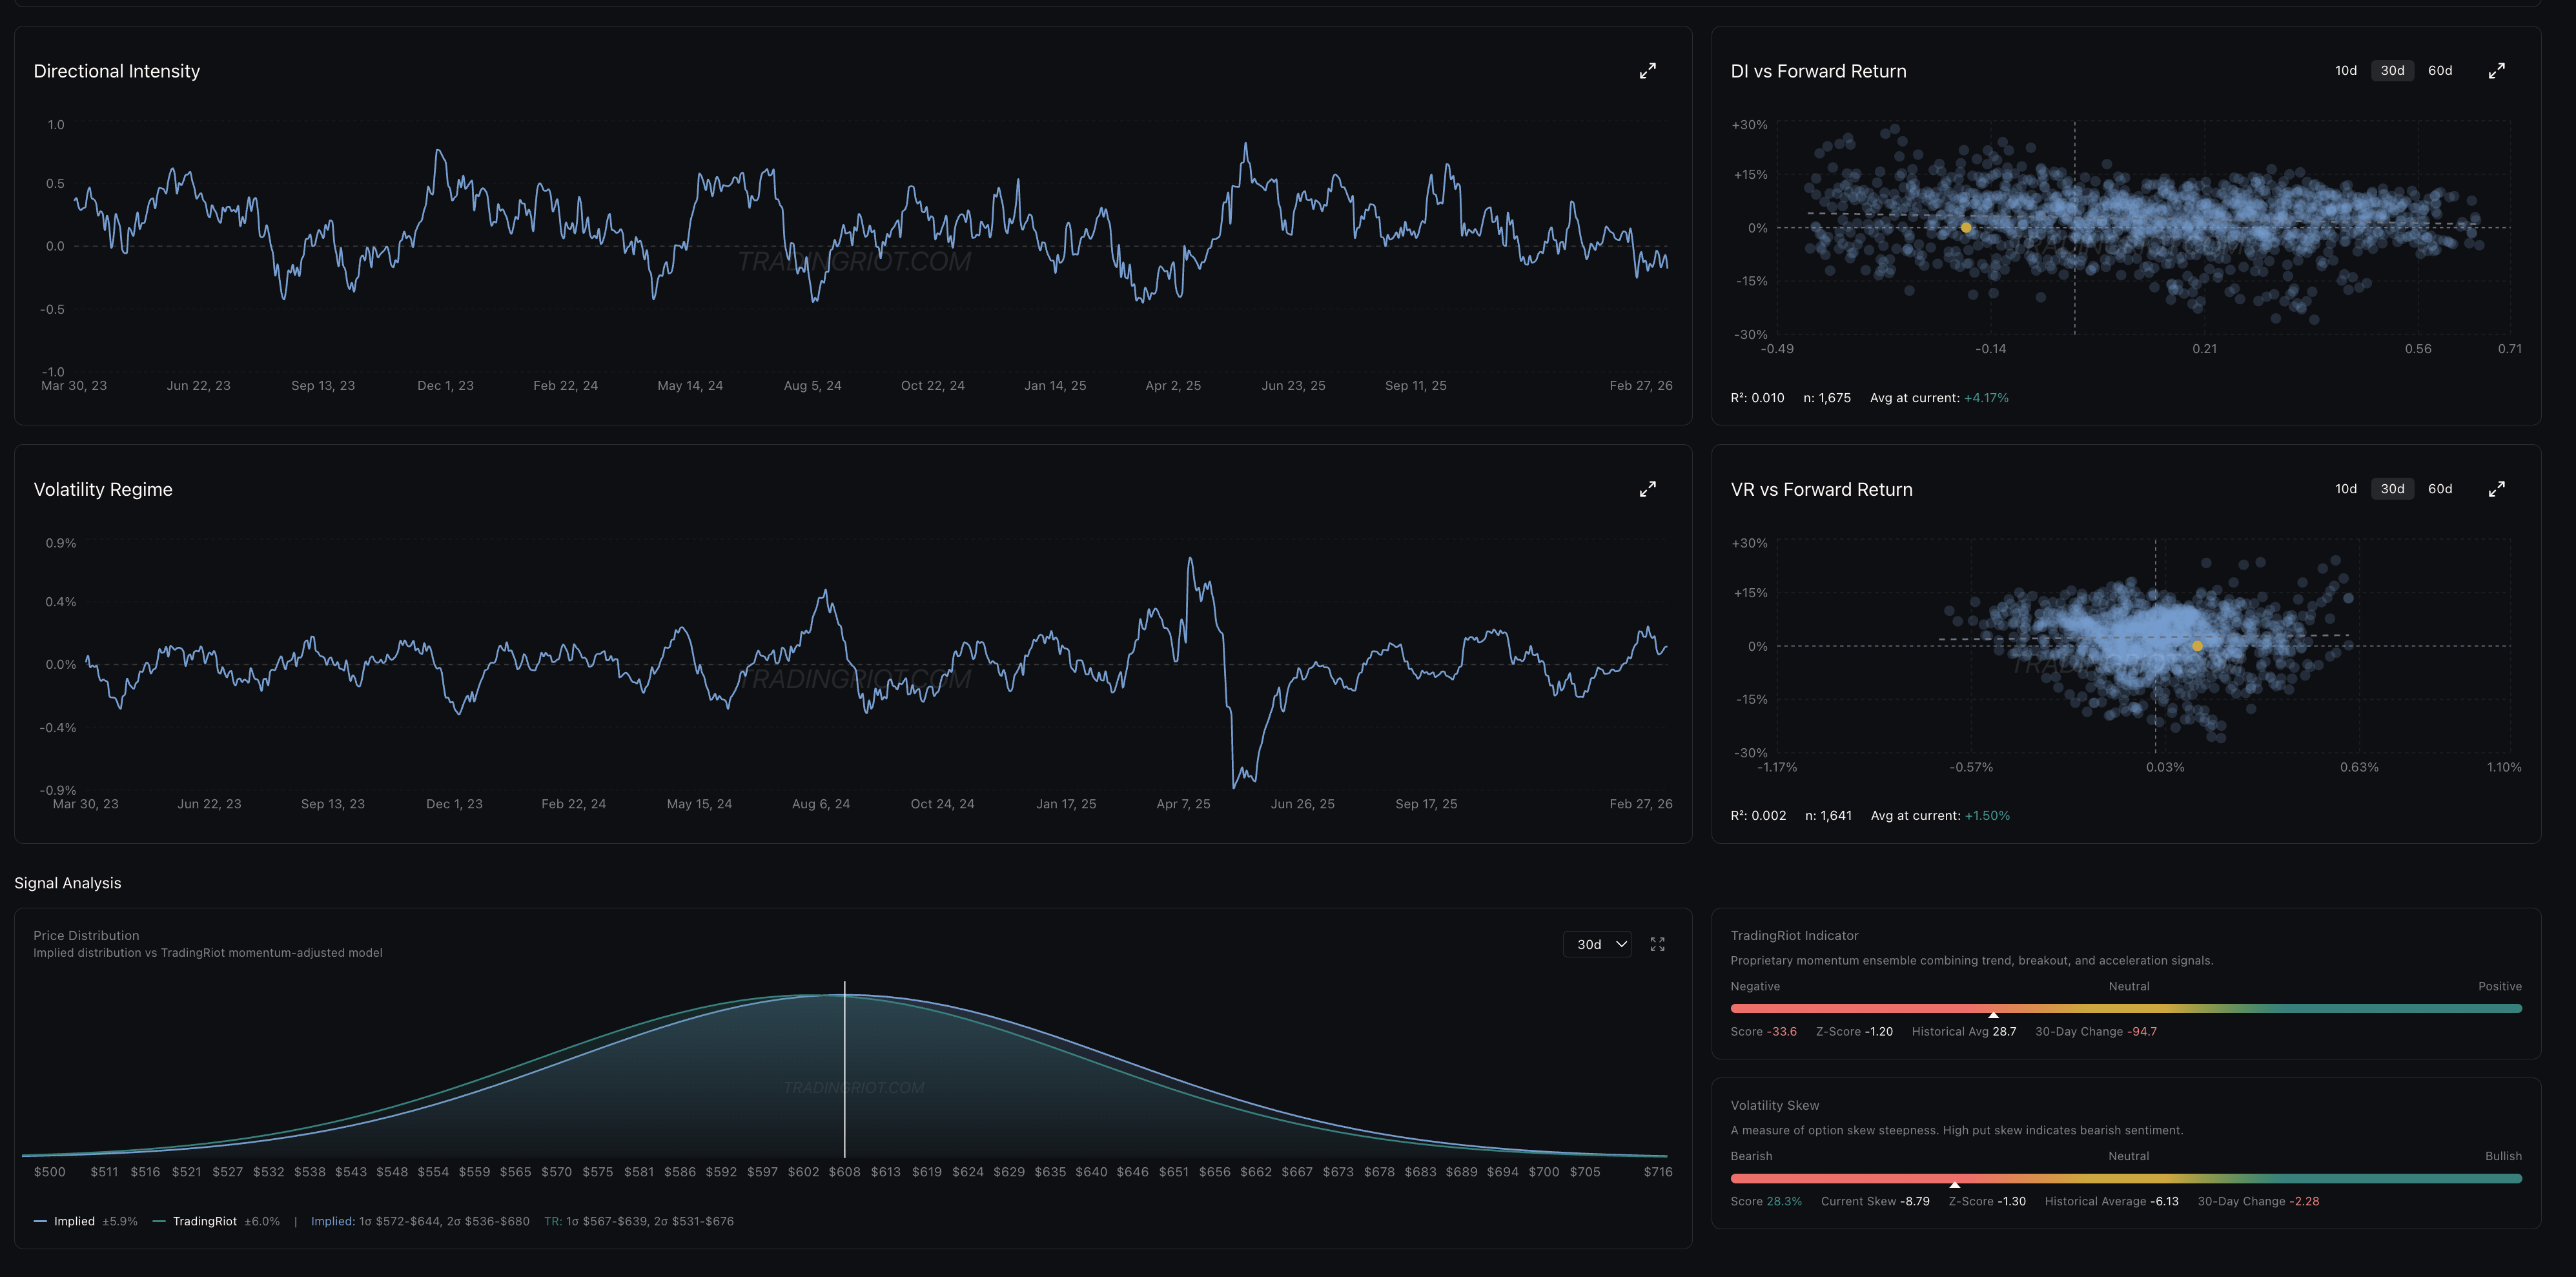Click the TradingRiot legend entry
The image size is (2576, 1277).
click(x=204, y=1221)
